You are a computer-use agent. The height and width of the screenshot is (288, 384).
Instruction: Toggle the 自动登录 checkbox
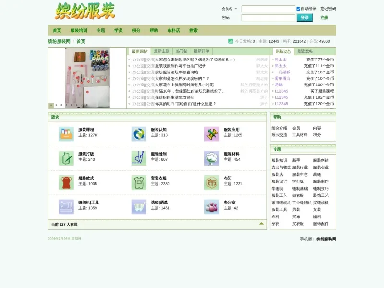(298, 9)
